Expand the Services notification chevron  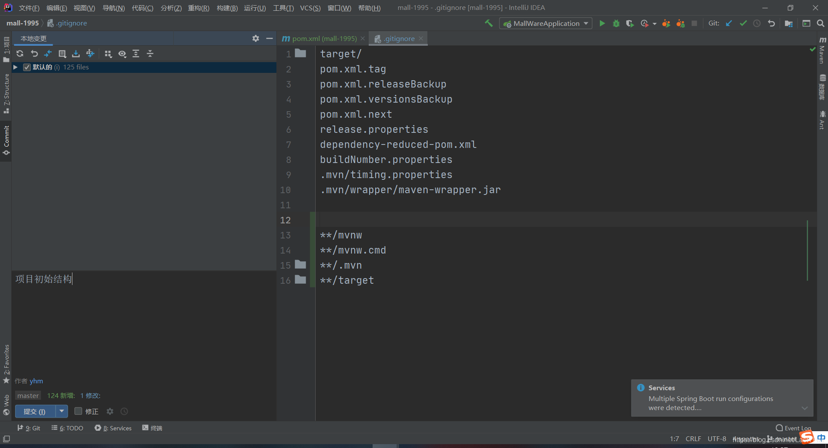coord(804,408)
